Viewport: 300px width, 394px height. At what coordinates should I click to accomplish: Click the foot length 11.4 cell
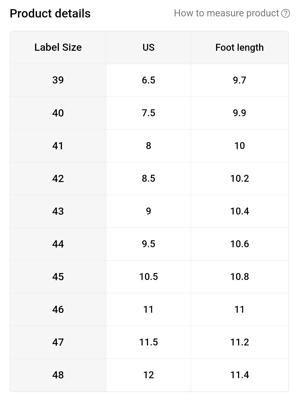tap(240, 375)
